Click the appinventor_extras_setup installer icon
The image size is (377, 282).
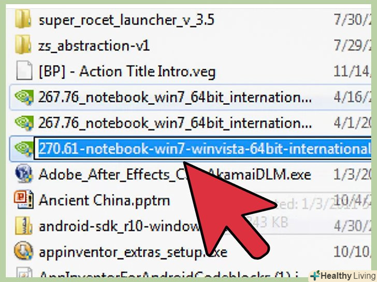tap(23, 251)
